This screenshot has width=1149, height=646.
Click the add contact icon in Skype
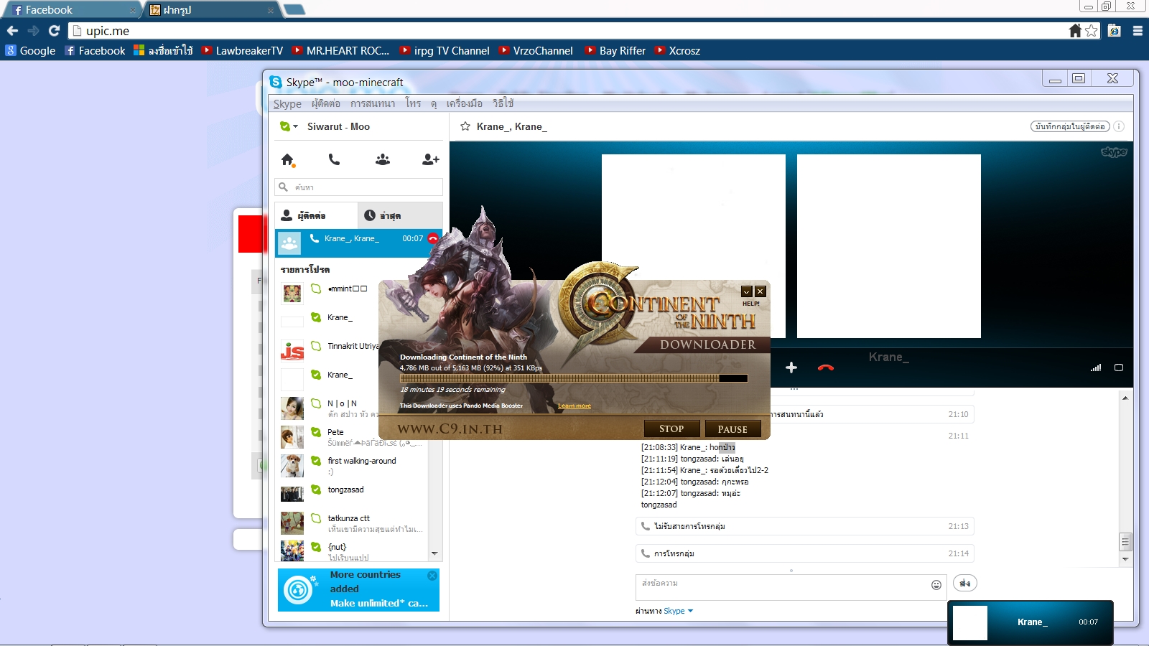[431, 159]
